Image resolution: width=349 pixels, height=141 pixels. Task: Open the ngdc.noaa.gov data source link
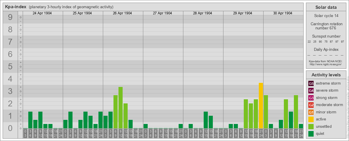(x=326, y=64)
